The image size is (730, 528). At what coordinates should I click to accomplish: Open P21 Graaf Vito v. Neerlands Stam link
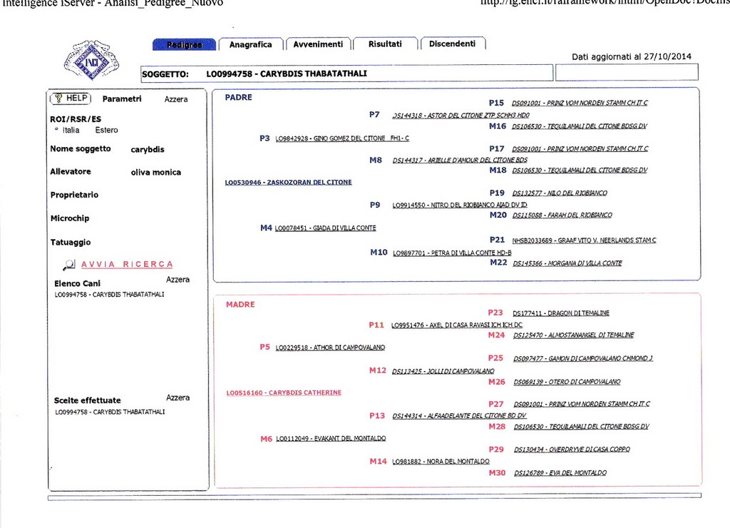click(x=585, y=240)
